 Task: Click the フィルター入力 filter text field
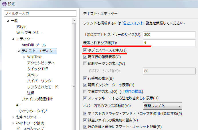tap(40, 13)
